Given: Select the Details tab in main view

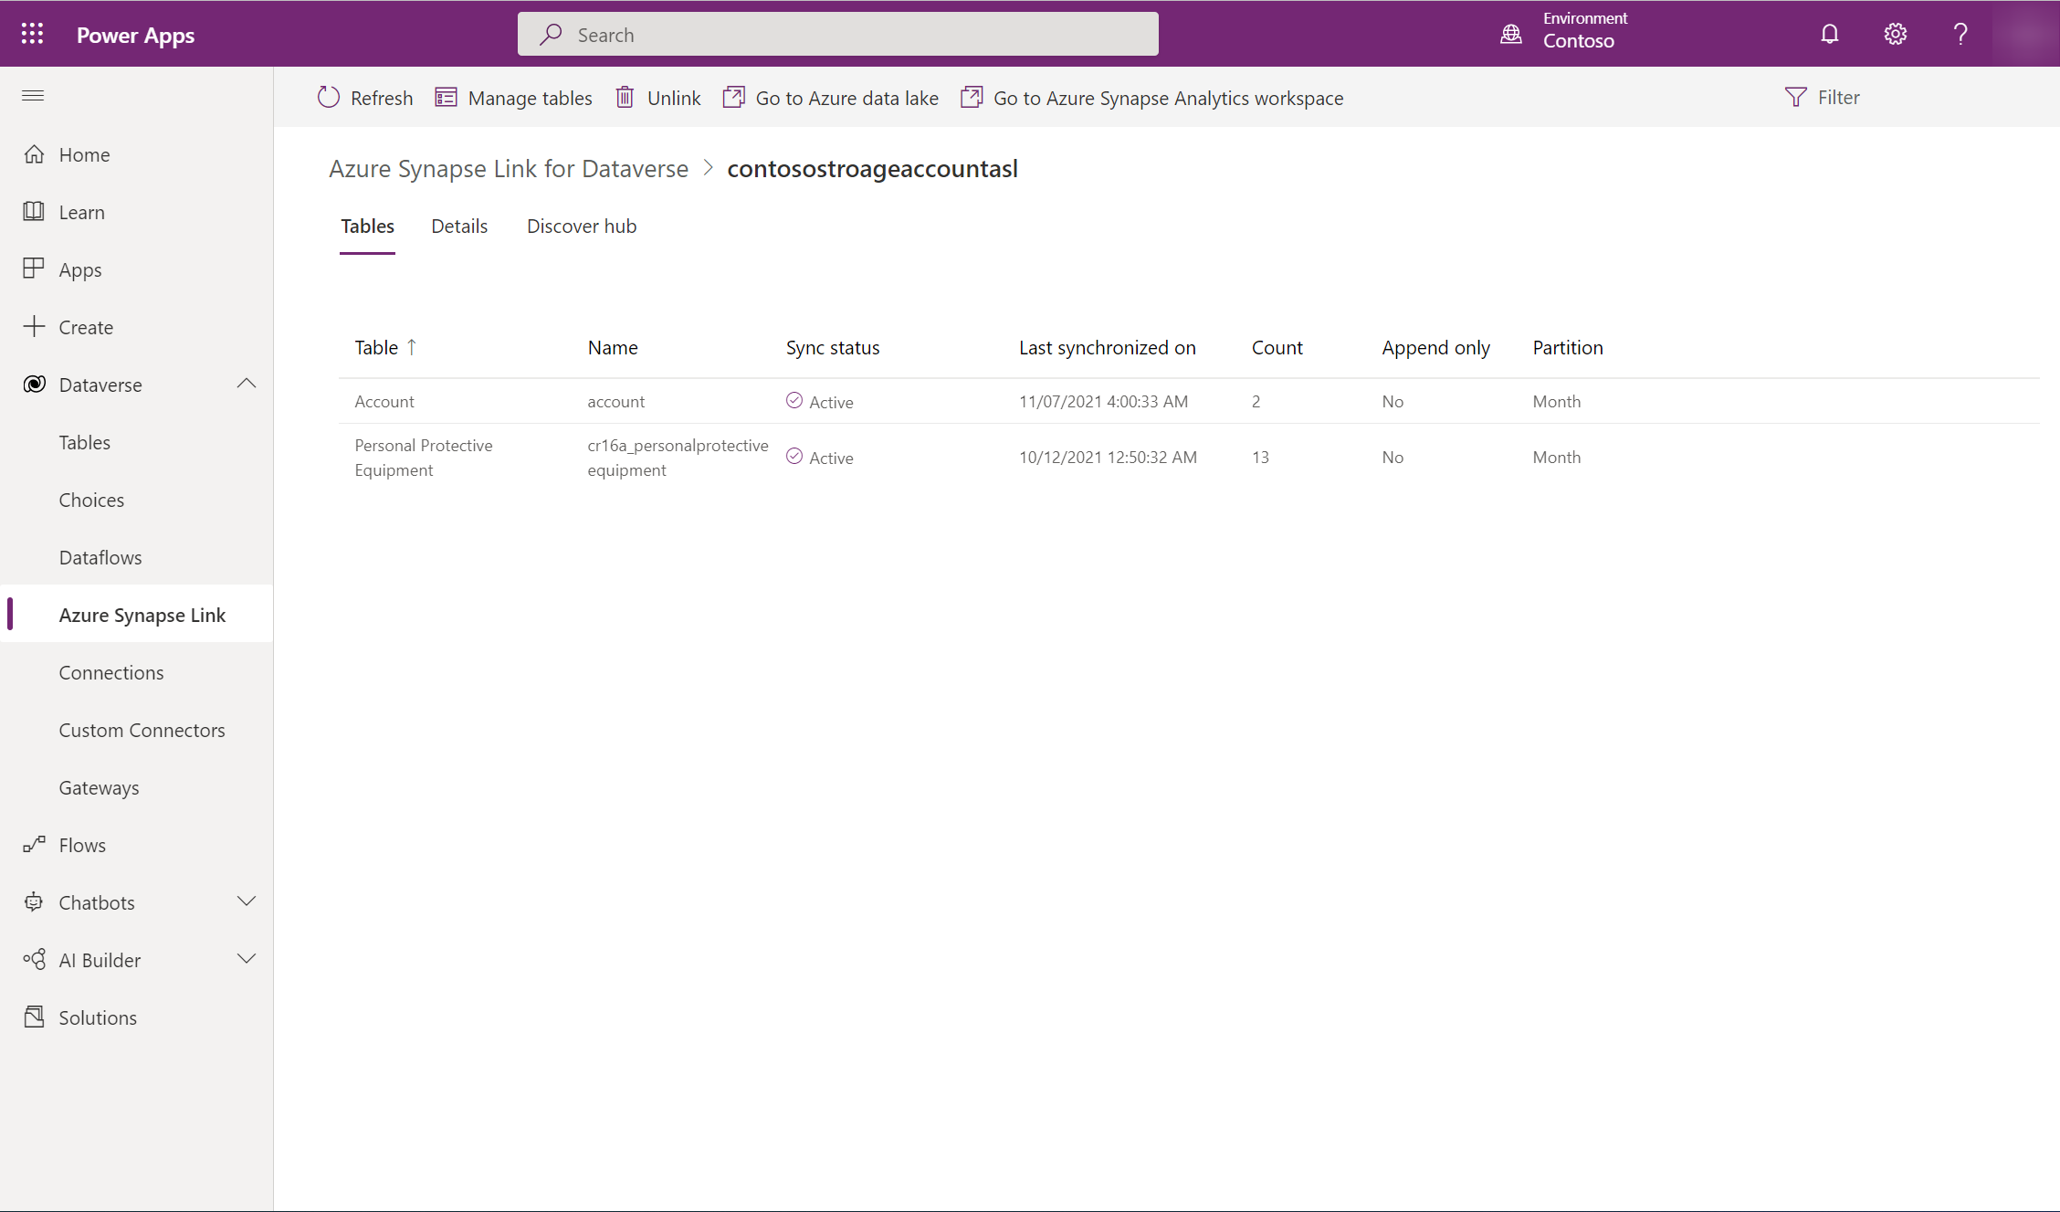Looking at the screenshot, I should (x=458, y=227).
